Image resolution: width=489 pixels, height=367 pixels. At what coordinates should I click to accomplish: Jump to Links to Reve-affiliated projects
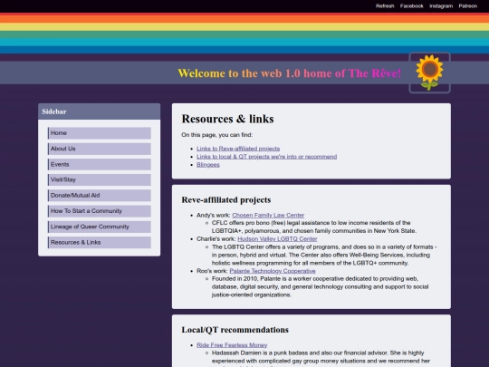click(238, 149)
